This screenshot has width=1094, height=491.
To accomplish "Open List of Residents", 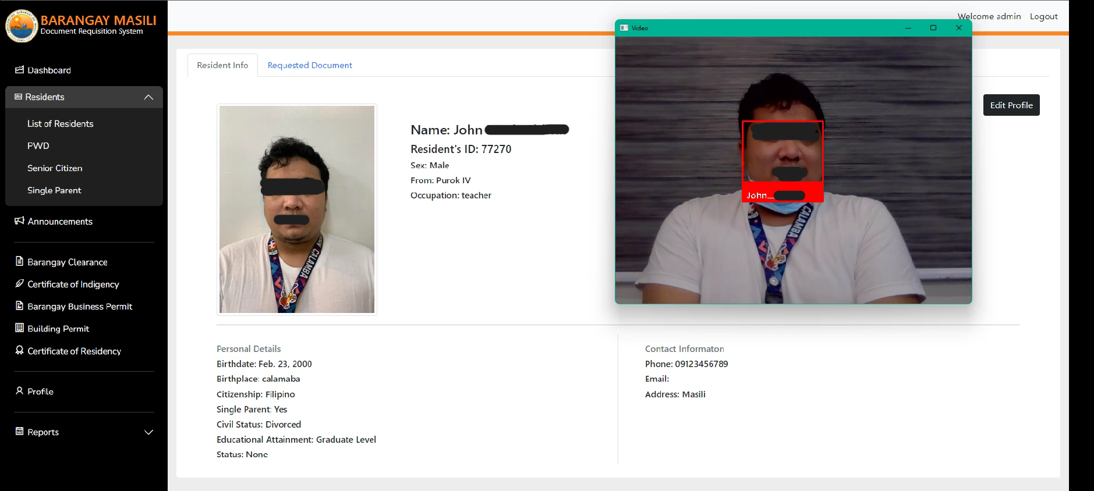I will [x=60, y=124].
